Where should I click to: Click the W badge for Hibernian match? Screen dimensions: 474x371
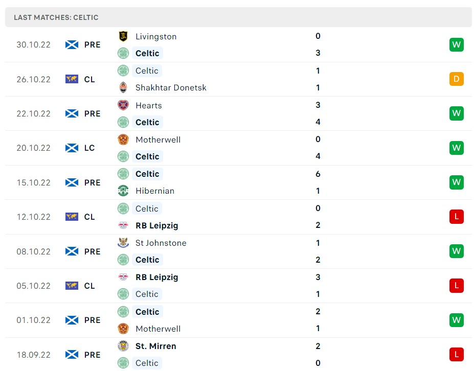[457, 182]
